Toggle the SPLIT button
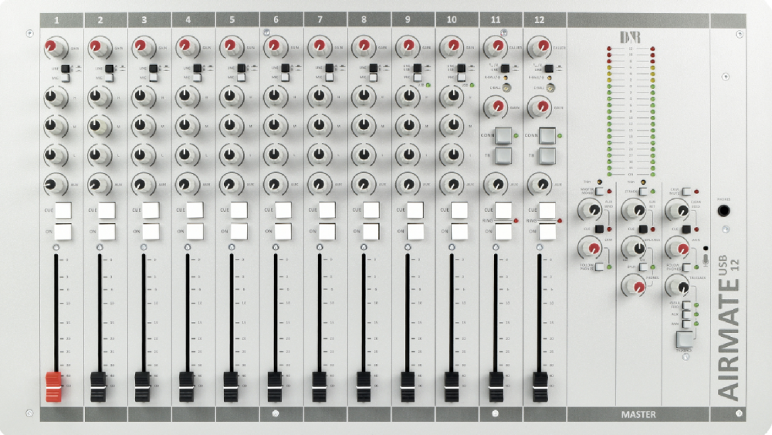772x435 pixels. click(643, 267)
